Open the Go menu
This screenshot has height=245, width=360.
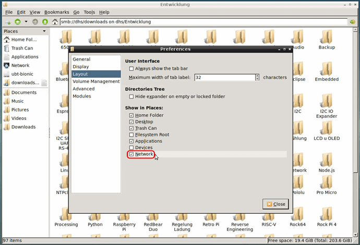[x=76, y=12]
